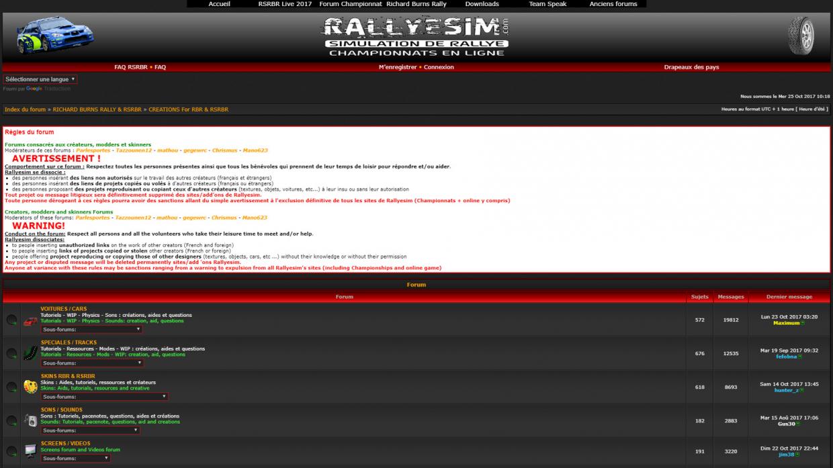Image resolution: width=833 pixels, height=468 pixels.
Task: Click the AVERTISSEMENT ! heading
Action: click(56, 158)
